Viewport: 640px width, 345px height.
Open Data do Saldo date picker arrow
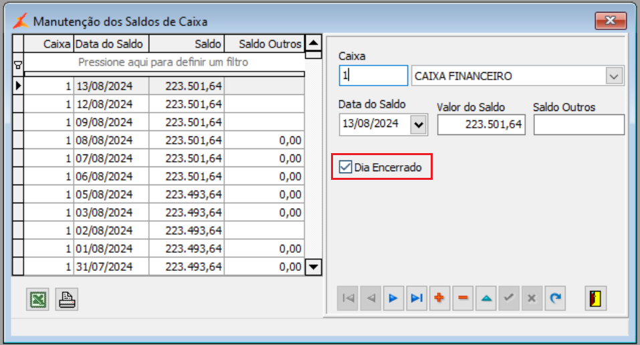[419, 124]
